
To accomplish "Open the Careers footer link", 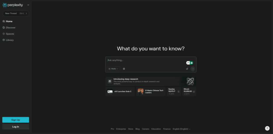I will coord(146,129).
